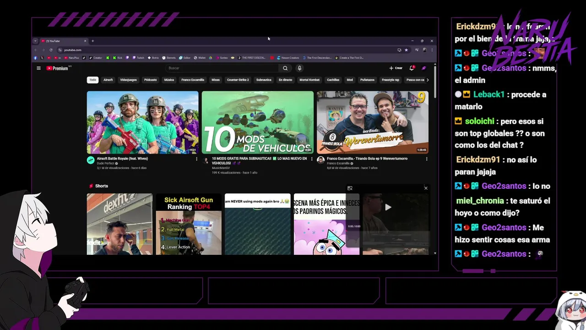Open the Dude Perfect channel link

click(x=106, y=163)
